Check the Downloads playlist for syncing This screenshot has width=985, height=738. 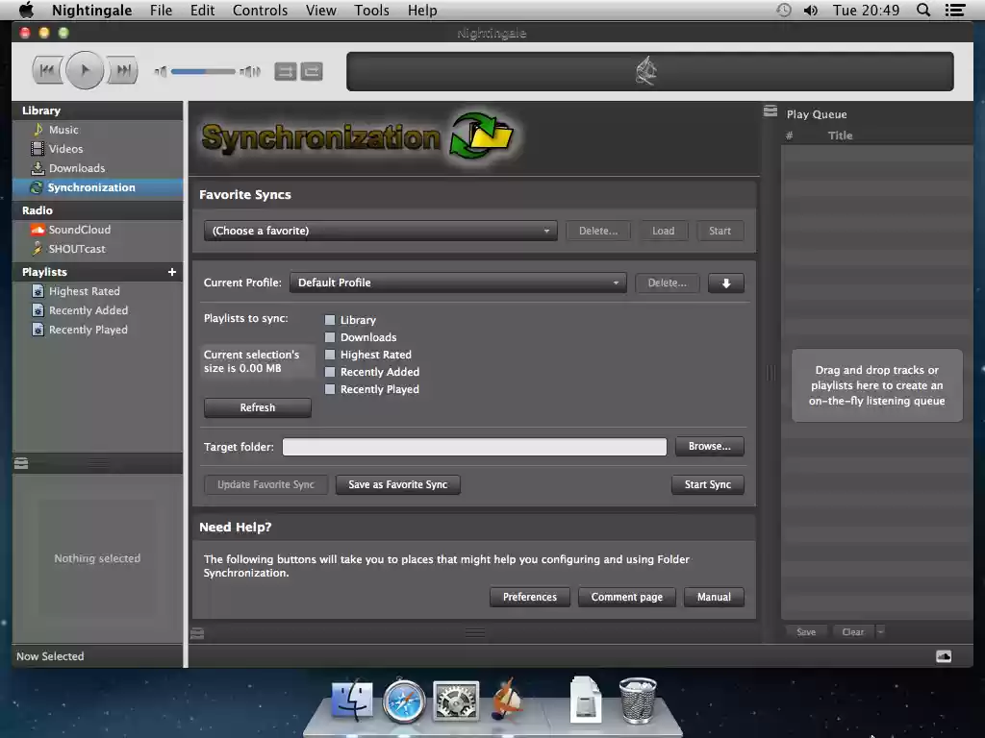coord(329,337)
